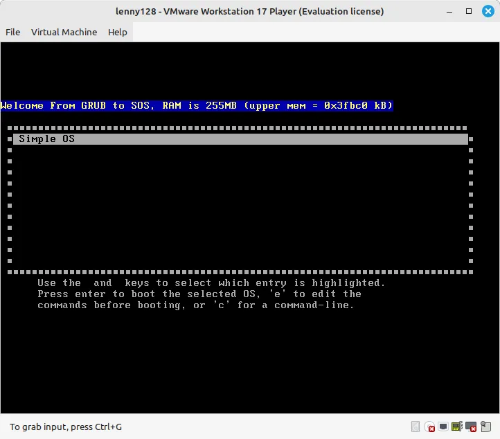Image resolution: width=500 pixels, height=439 pixels.
Task: Minimize the VMware Player window
Action: point(449,12)
